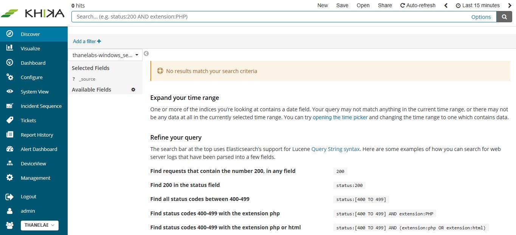The height and width of the screenshot is (235, 516).
Task: Navigate to DeviceView
Action: point(34,163)
